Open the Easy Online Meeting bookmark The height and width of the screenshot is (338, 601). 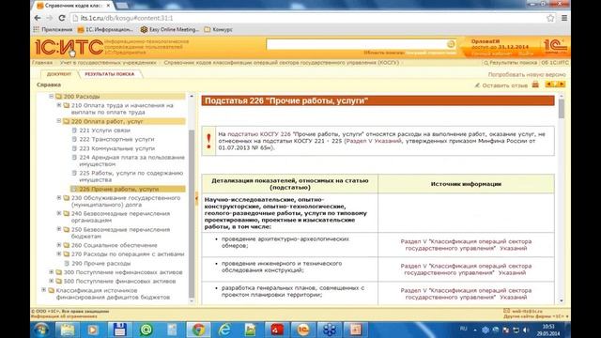click(170, 29)
